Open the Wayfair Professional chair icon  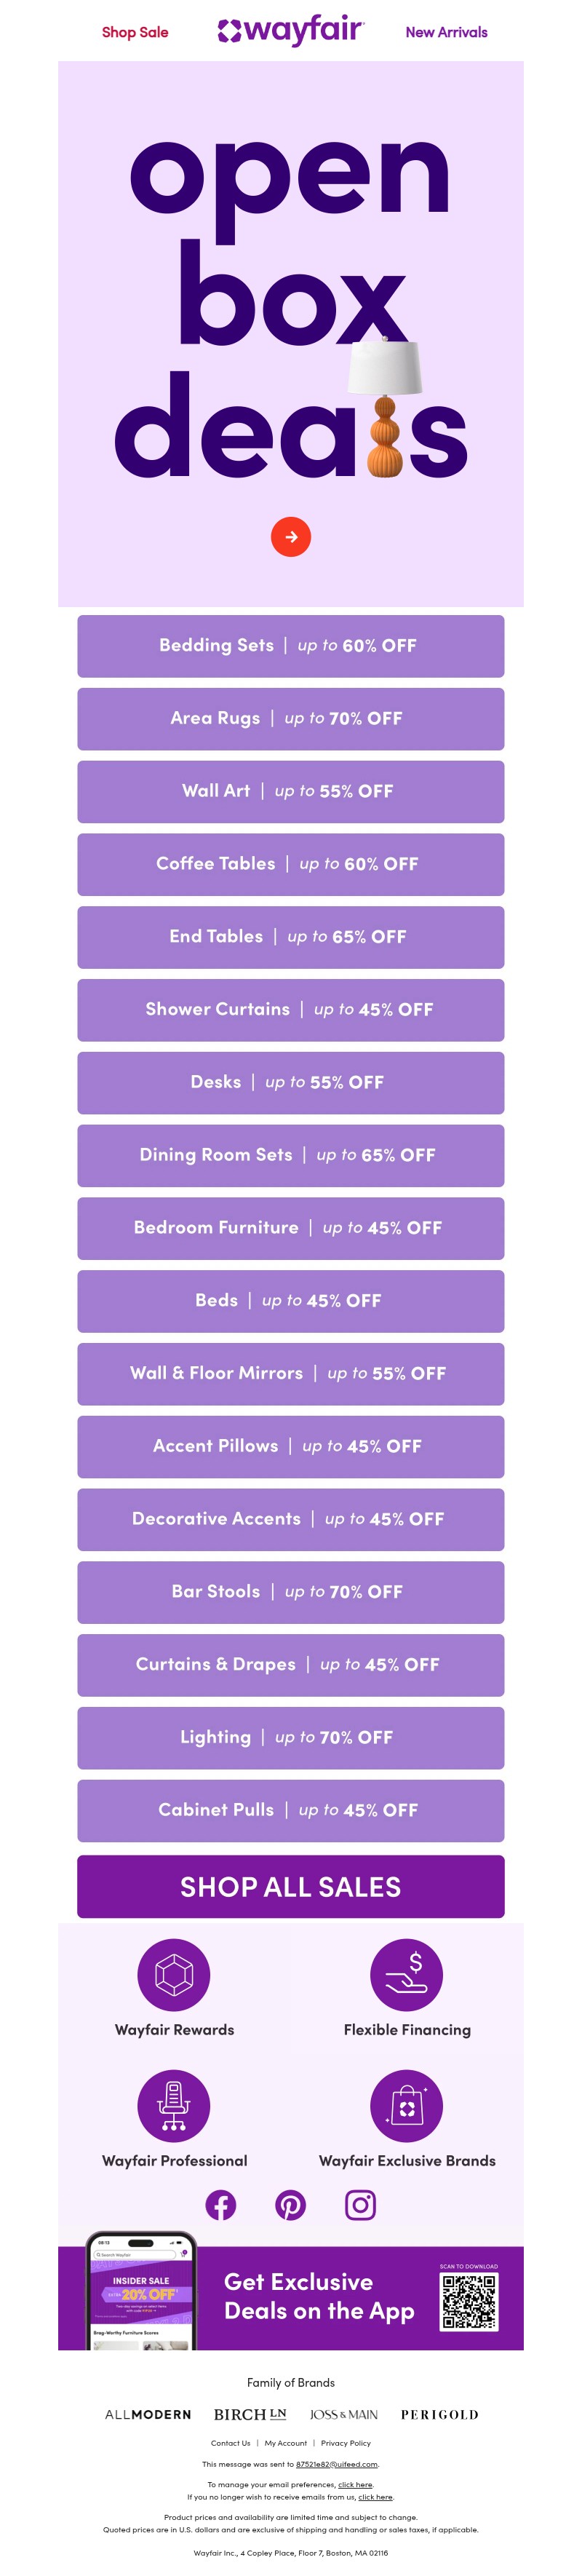click(174, 2106)
